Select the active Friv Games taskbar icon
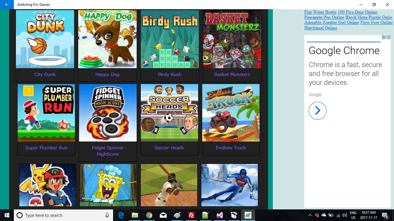Viewport: 394px width, 221px height. (248, 215)
